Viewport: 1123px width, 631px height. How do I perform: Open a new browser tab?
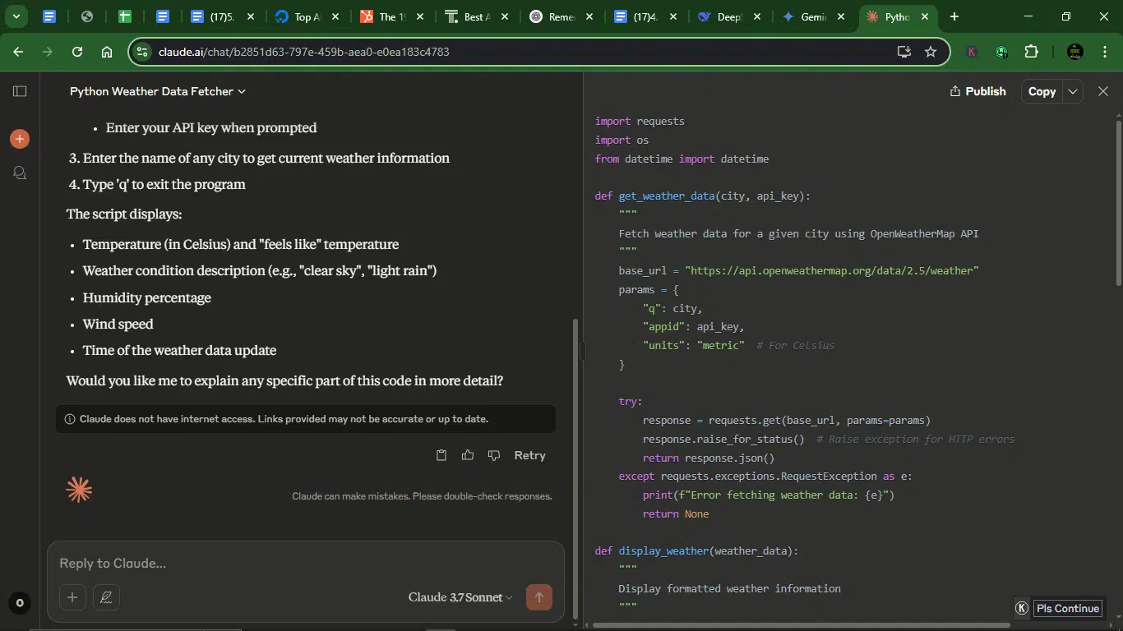point(954,16)
